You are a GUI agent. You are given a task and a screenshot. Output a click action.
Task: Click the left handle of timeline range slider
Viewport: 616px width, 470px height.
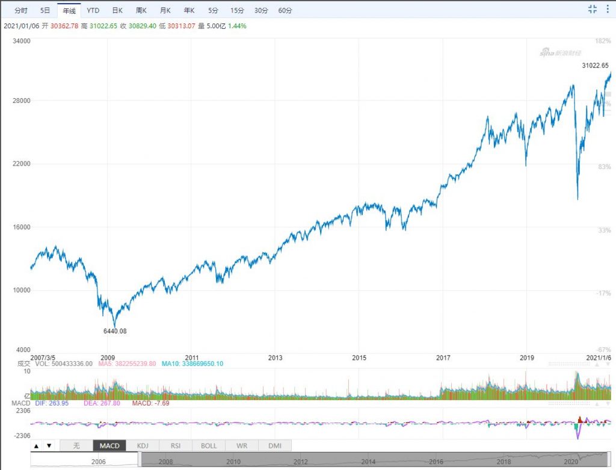tap(139, 460)
